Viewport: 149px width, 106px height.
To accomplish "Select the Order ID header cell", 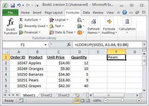I will pos(19,57).
